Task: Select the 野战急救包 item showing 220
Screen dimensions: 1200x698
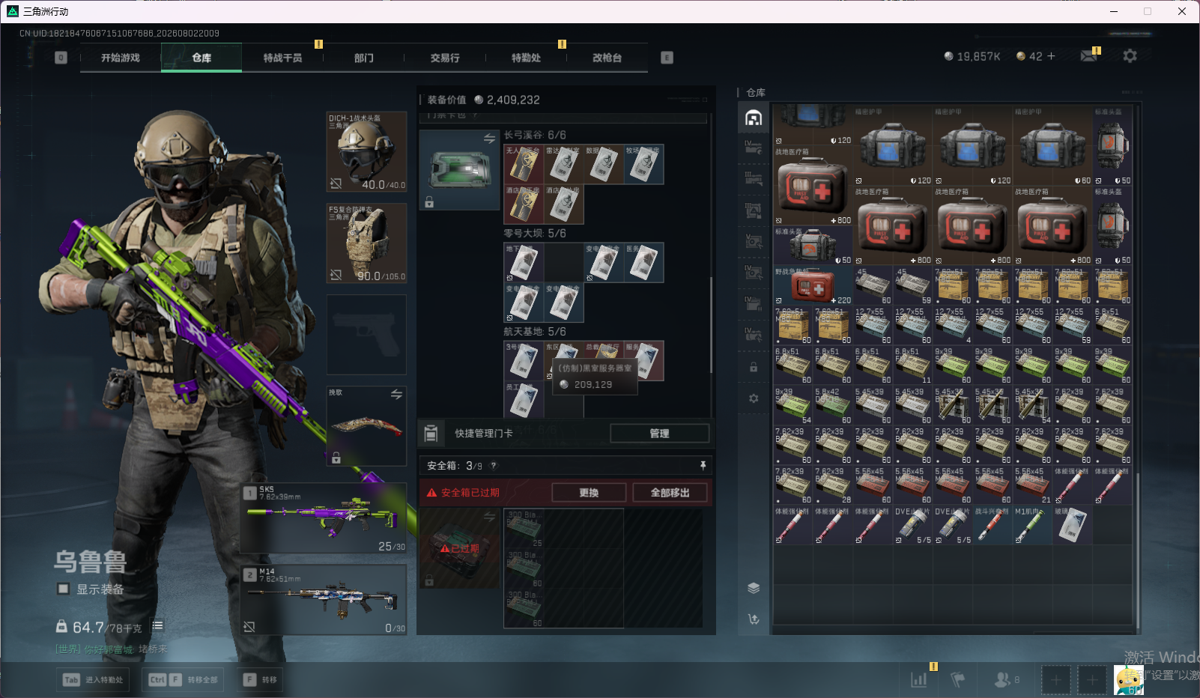Action: [x=813, y=285]
